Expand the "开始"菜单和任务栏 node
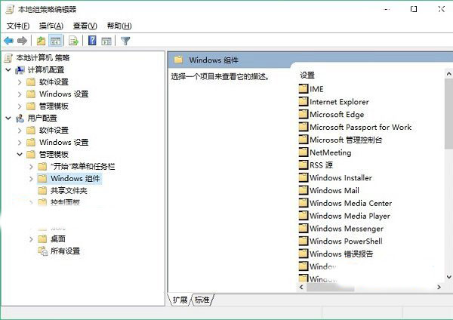The height and width of the screenshot is (320, 453). click(x=31, y=167)
